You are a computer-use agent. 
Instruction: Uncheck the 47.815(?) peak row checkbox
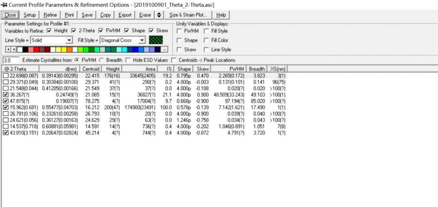(6, 101)
